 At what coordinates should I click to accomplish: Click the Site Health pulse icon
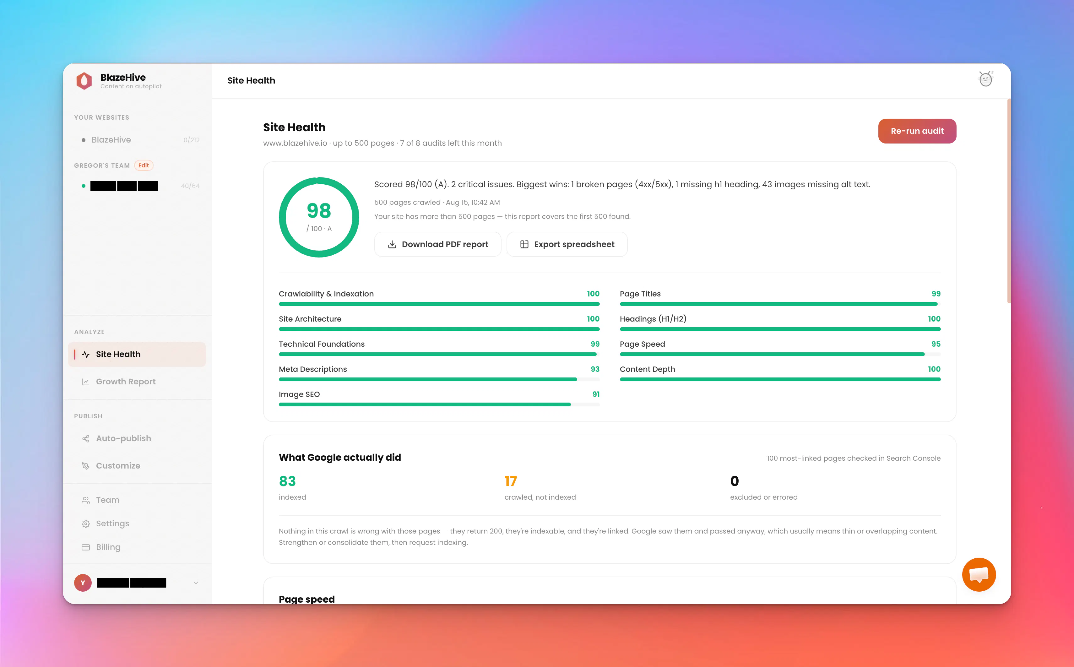86,354
